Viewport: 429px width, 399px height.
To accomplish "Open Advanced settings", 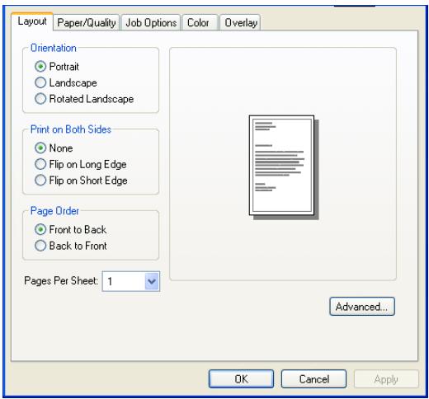I will [x=362, y=307].
